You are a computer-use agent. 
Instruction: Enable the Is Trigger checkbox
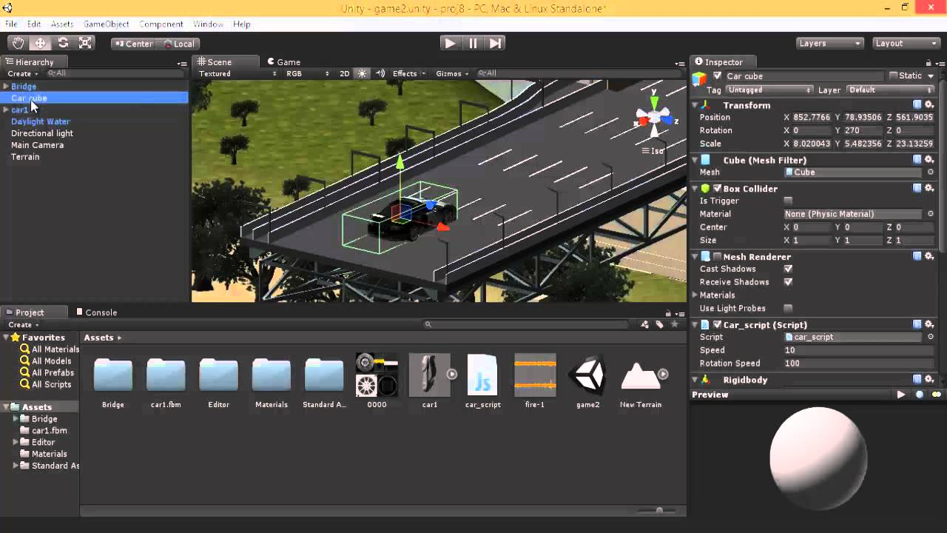[x=788, y=201]
